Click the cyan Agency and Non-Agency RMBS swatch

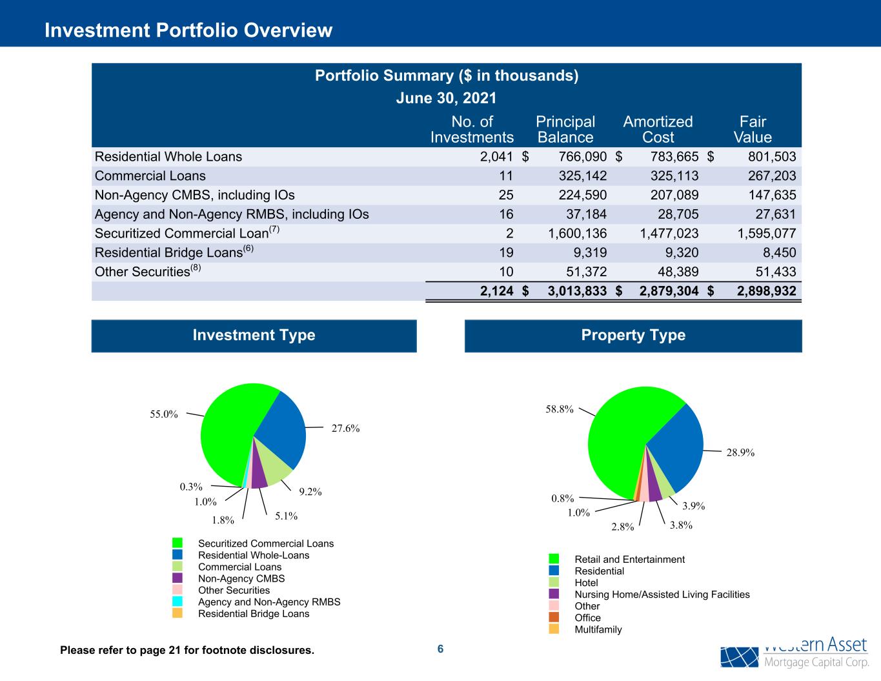tap(177, 602)
